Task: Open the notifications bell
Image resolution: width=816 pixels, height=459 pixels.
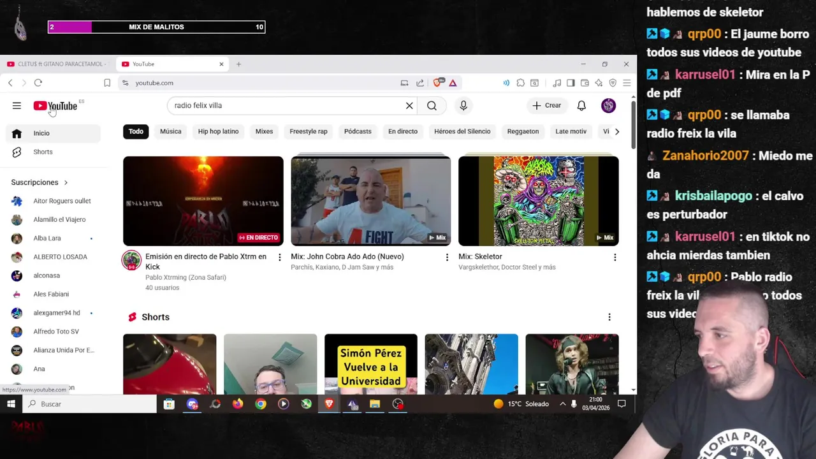Action: click(x=581, y=106)
